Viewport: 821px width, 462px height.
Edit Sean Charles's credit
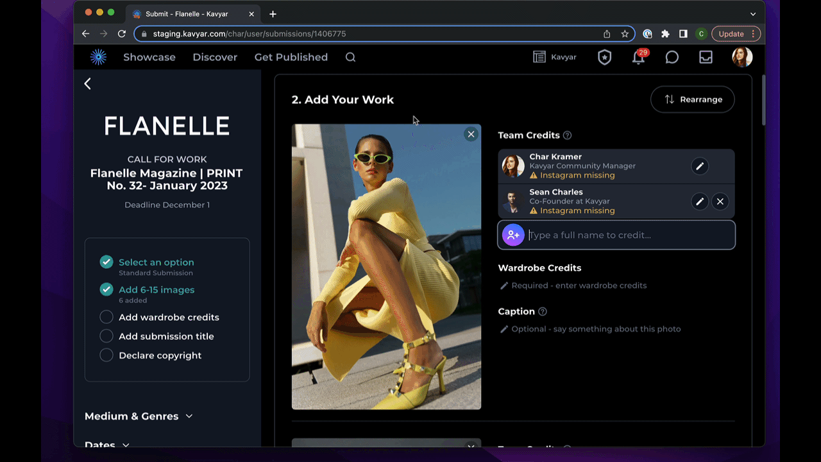point(700,201)
